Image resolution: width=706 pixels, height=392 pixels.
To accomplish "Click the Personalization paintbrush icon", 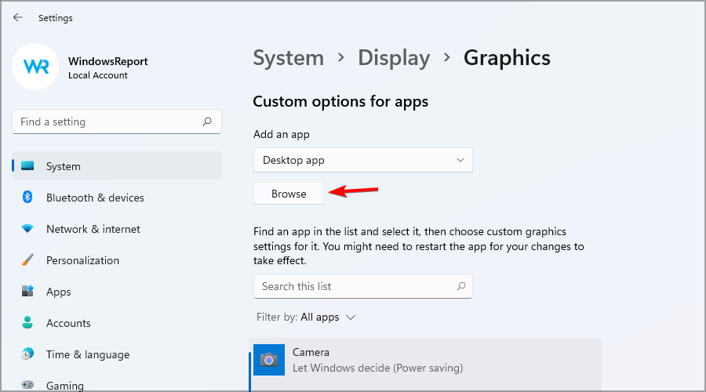I will [27, 260].
